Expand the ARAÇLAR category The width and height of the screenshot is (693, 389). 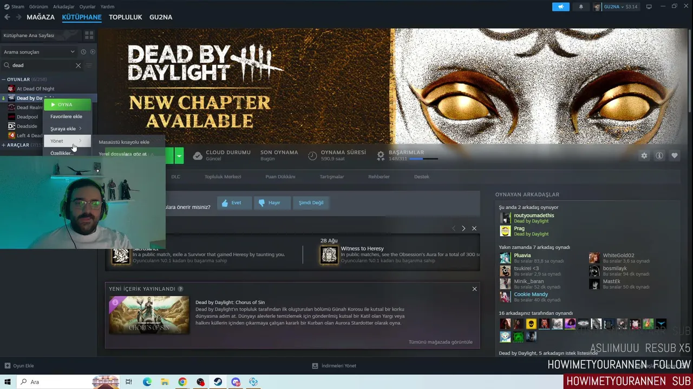pos(4,145)
